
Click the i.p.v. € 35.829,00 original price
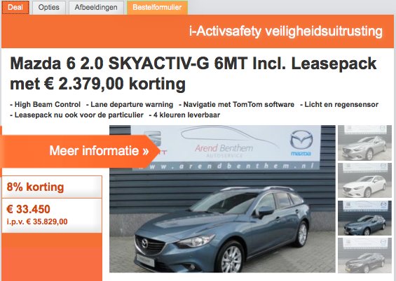37,222
